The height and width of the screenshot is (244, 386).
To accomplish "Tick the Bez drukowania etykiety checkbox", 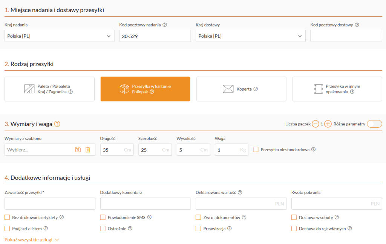I will (7, 217).
